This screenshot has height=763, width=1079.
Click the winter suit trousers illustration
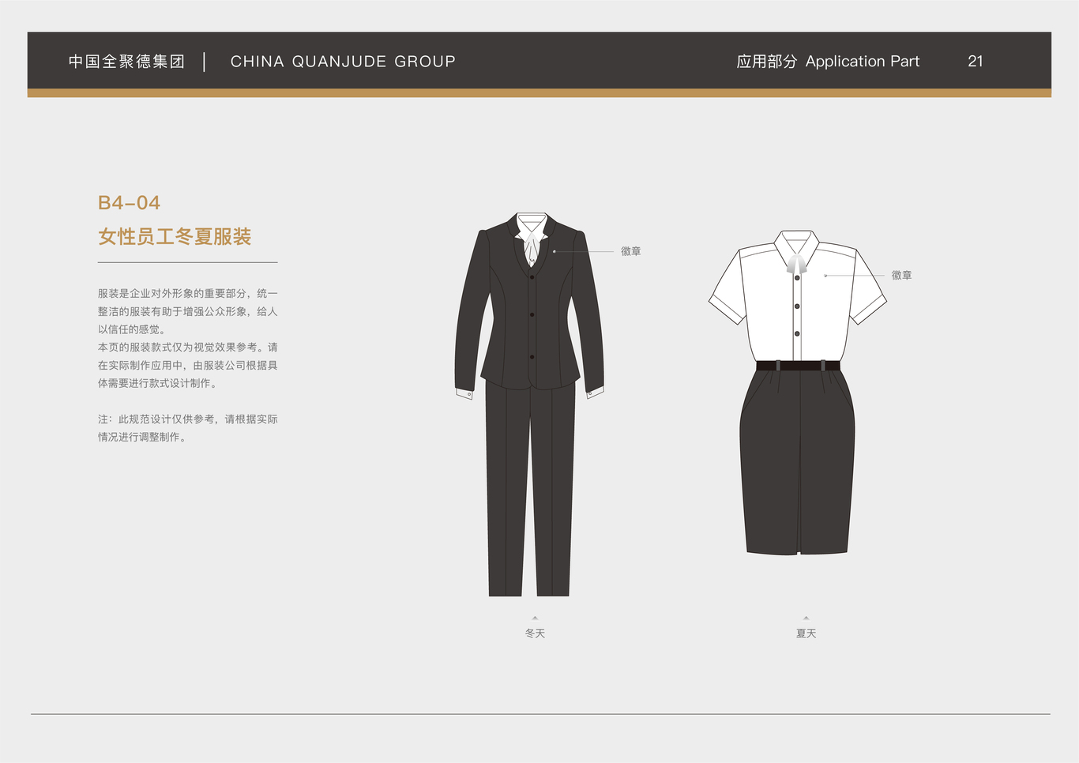[x=529, y=490]
